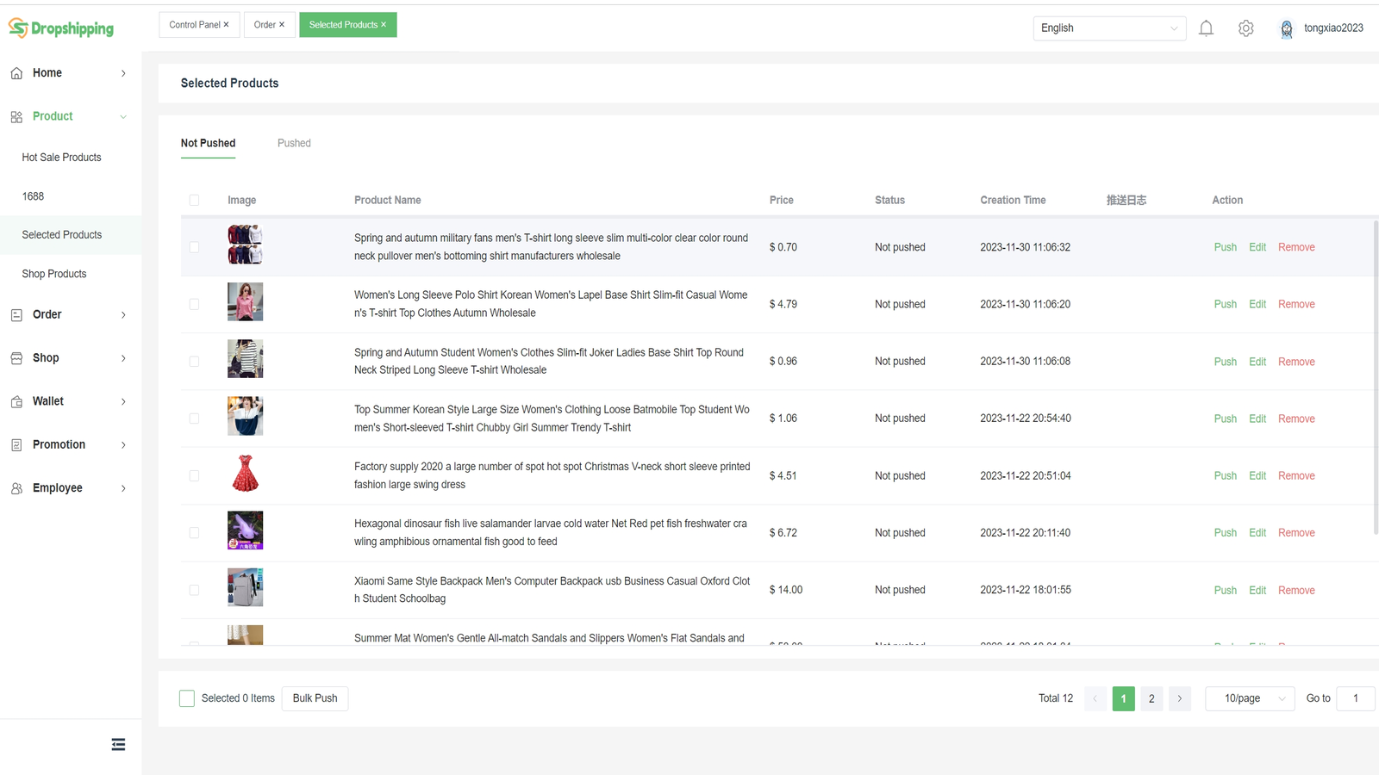
Task: Open Wallet using its sidebar icon
Action: pyautogui.click(x=16, y=400)
